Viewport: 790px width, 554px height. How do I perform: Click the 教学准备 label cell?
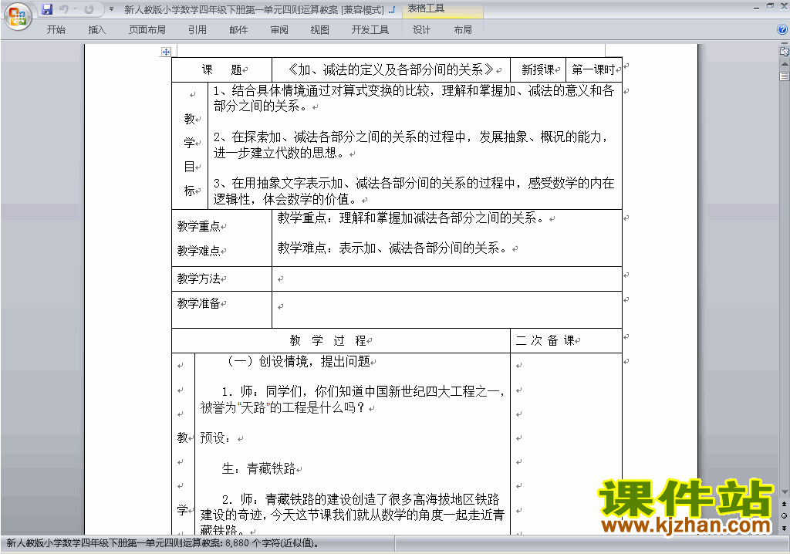point(221,309)
